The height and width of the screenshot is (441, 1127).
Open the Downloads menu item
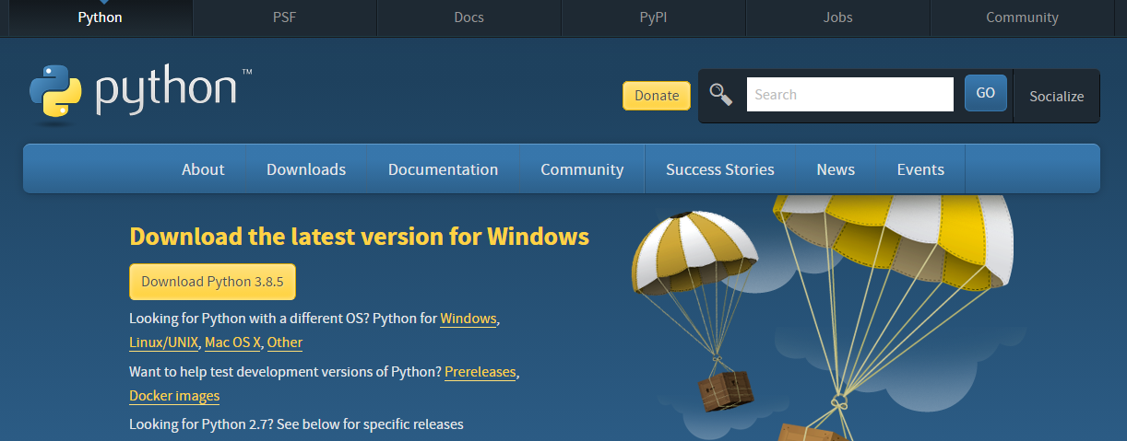click(x=306, y=169)
